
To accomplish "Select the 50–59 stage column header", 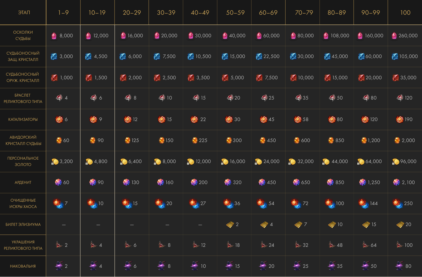I will (235, 13).
